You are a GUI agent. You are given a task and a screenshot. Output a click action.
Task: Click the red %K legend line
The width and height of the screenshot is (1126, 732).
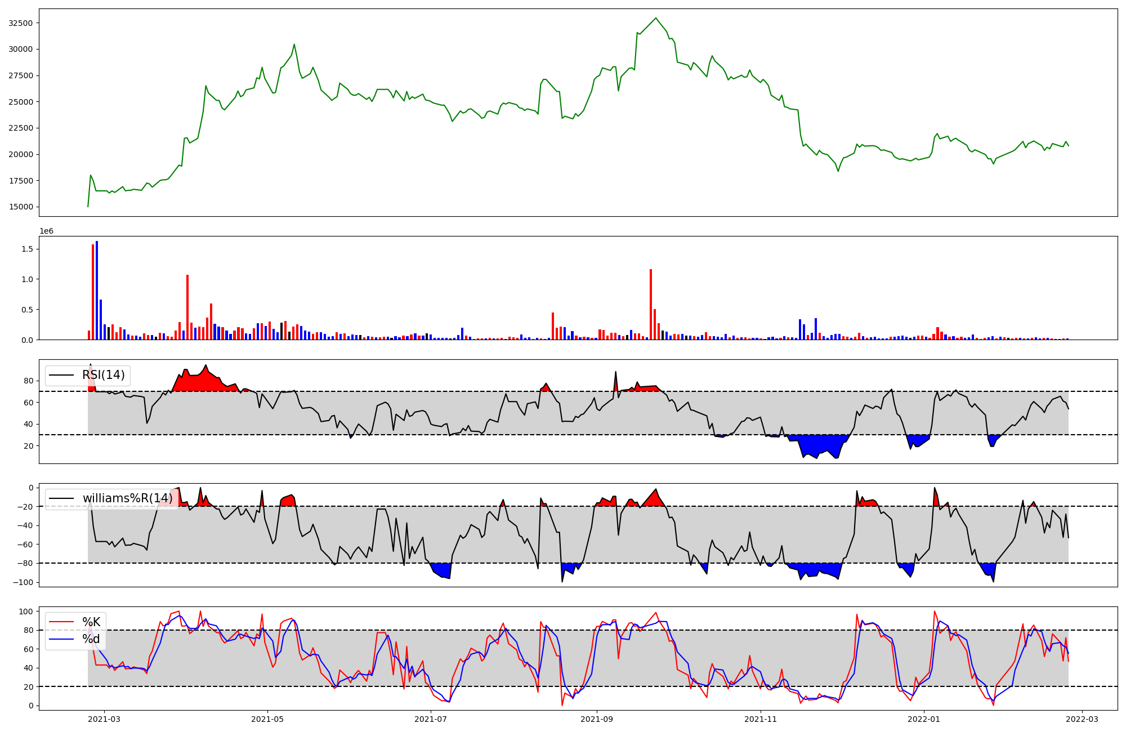pyautogui.click(x=61, y=622)
